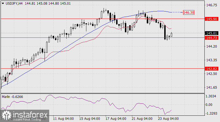Click the 0.00 Marlin scale value

[x=209, y=105]
